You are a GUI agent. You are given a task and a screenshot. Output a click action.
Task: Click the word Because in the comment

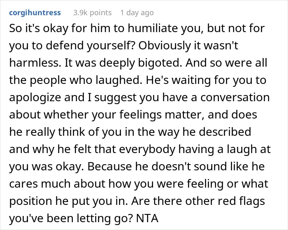(110, 167)
